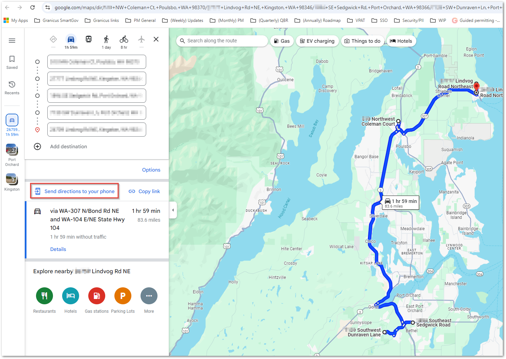The width and height of the screenshot is (506, 359).
Task: Open Saved places in sidebar
Action: [12, 62]
